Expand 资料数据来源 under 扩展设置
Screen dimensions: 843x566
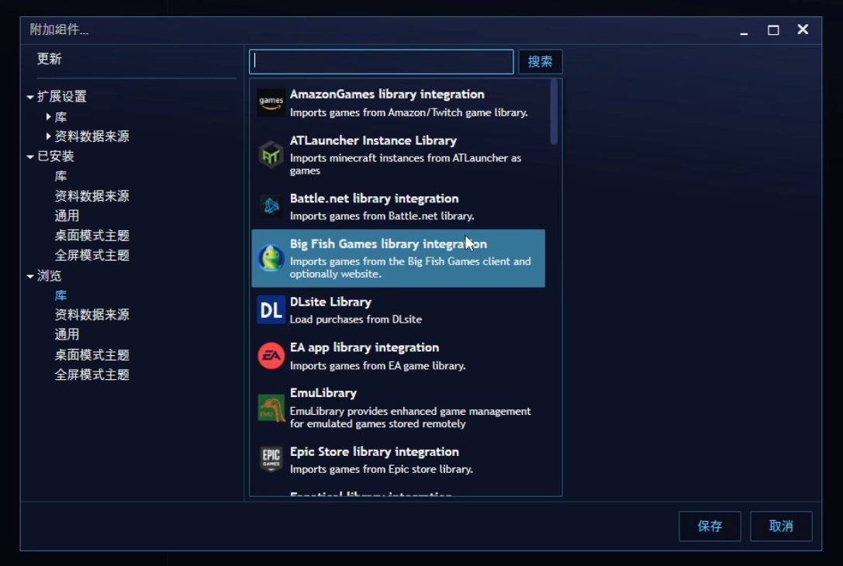(x=48, y=136)
